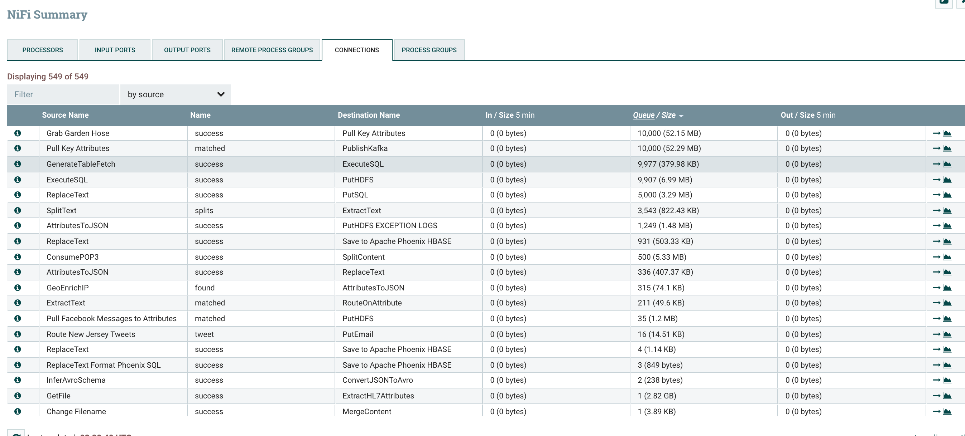Select the Remote Process Groups tab

(272, 50)
